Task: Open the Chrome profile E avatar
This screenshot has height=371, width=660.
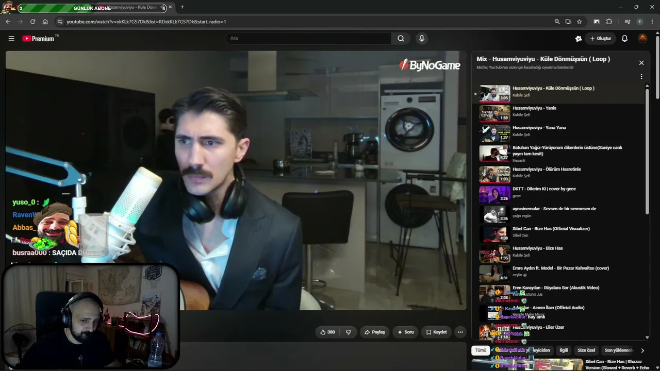Action: [x=640, y=22]
